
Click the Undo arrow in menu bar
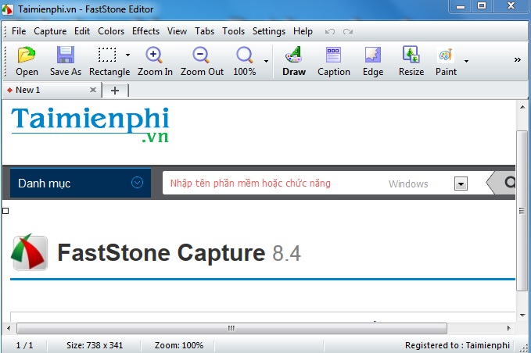point(330,31)
